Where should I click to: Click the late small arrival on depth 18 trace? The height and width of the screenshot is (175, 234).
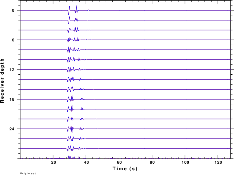(x=82, y=99)
